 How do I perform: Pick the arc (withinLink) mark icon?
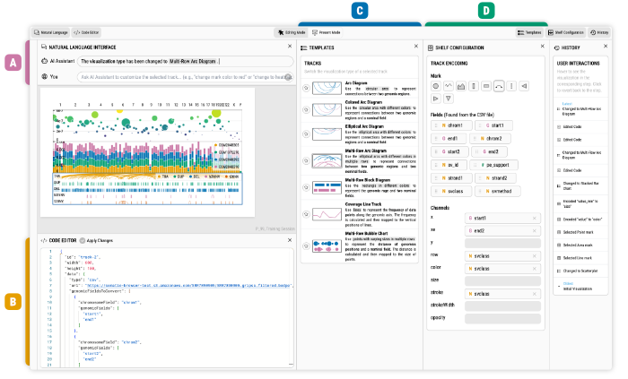(499, 86)
